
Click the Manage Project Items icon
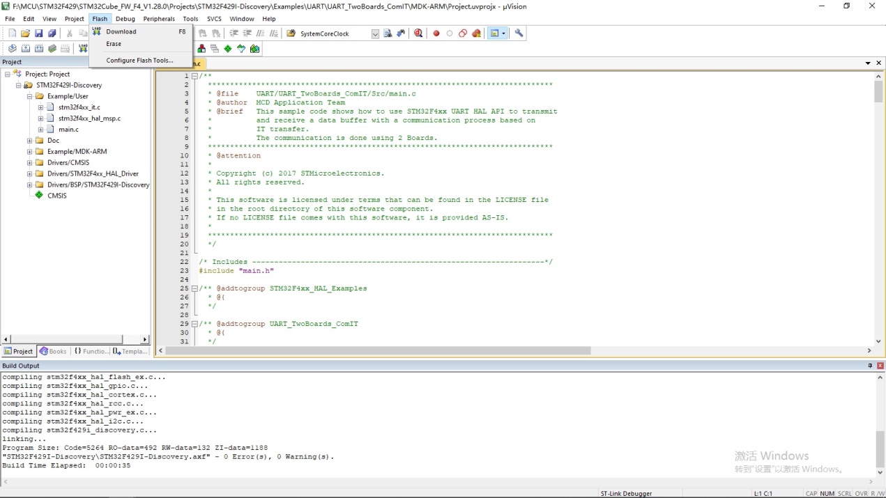tap(201, 49)
